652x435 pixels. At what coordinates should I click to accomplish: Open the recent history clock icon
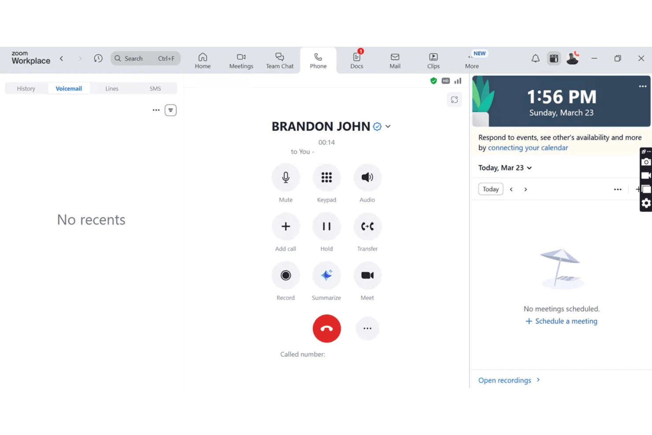pos(98,58)
